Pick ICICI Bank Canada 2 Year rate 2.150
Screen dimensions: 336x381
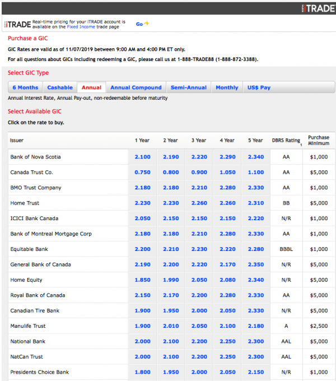coord(171,219)
